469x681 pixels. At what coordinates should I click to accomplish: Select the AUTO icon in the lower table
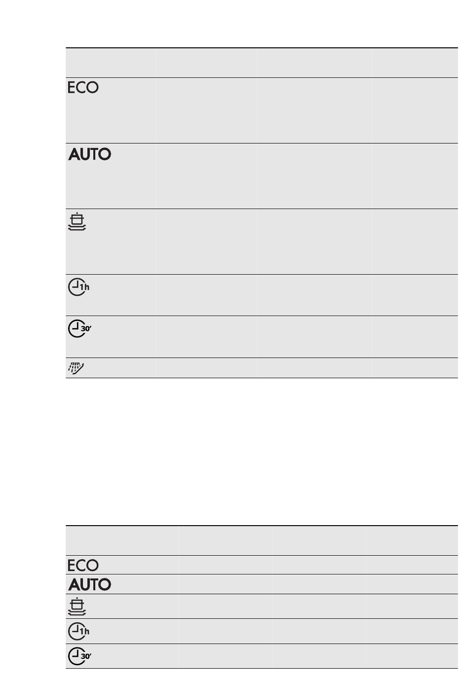[x=89, y=584]
